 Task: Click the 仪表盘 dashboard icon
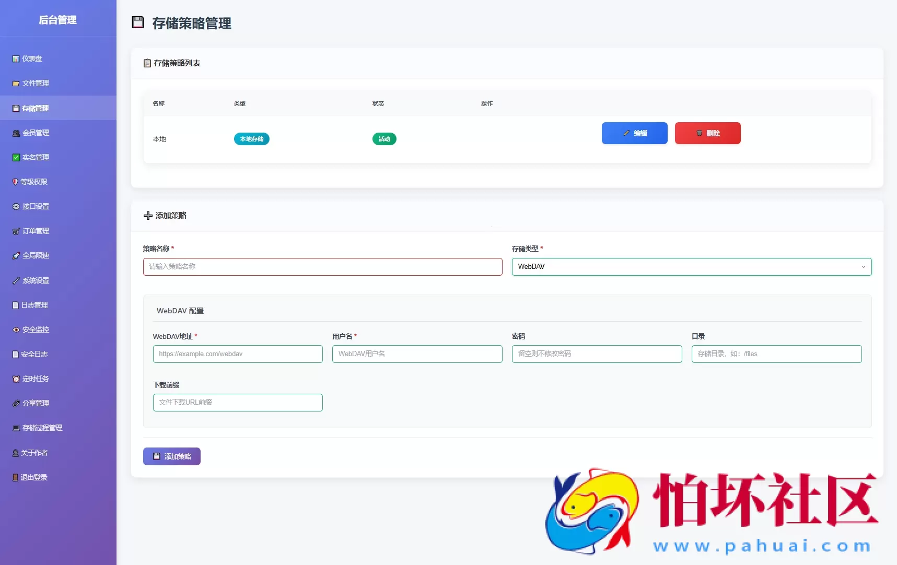pos(16,58)
